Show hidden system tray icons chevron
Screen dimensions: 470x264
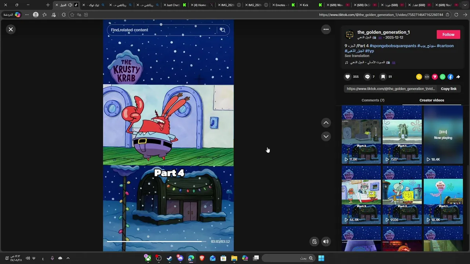click(68, 258)
